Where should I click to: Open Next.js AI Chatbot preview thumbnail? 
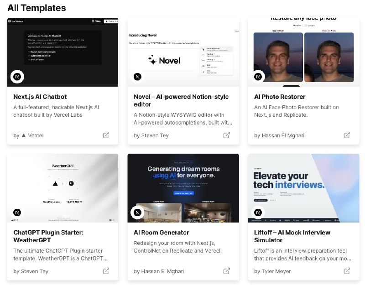[63, 52]
